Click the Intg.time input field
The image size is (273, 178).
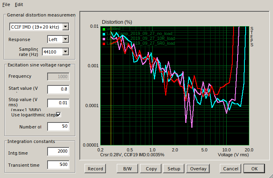tap(58, 151)
